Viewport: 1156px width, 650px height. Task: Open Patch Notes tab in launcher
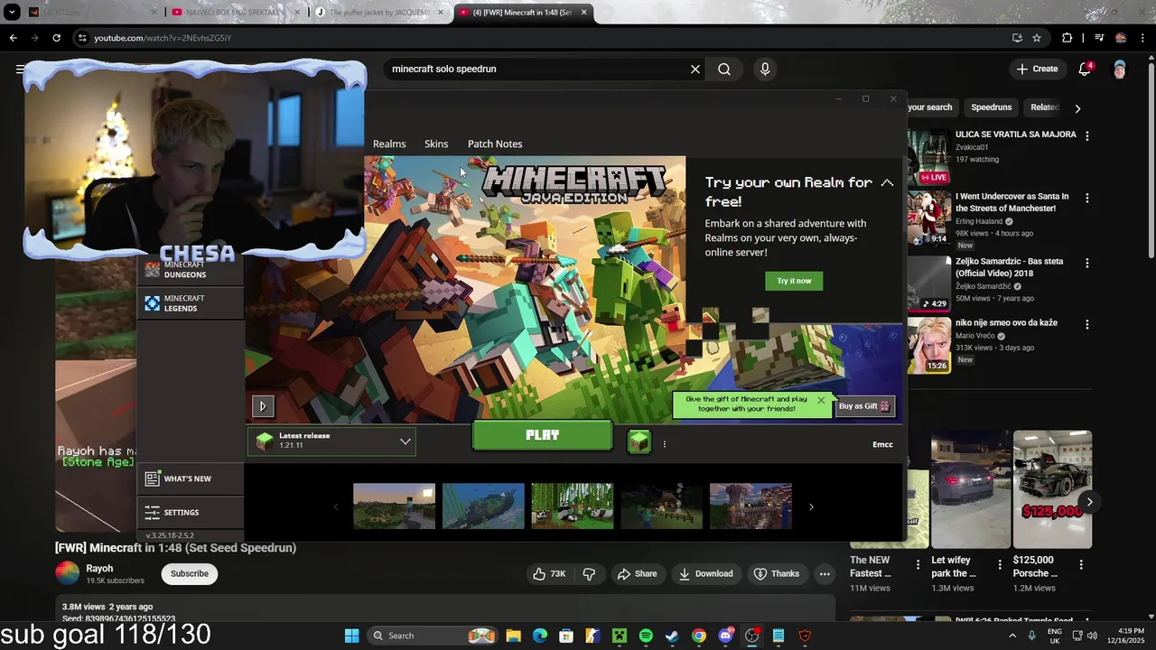495,144
